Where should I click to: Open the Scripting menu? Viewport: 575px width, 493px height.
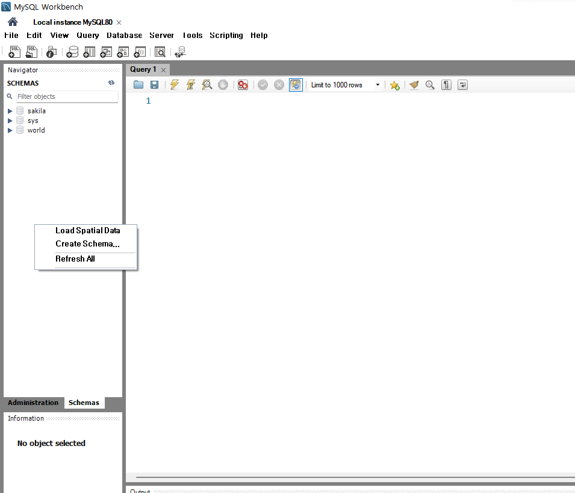[226, 35]
